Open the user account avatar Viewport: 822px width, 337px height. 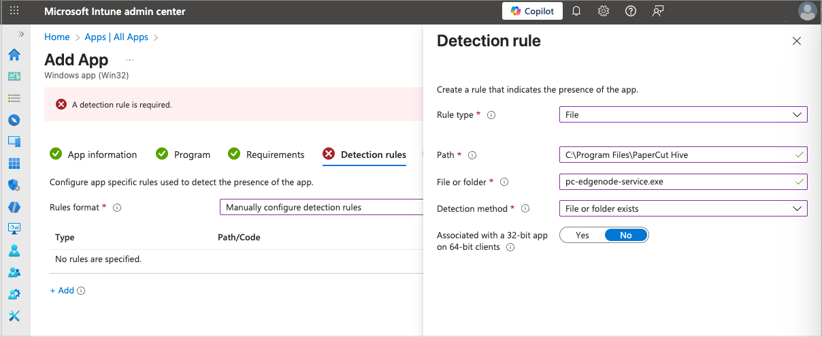click(x=807, y=11)
